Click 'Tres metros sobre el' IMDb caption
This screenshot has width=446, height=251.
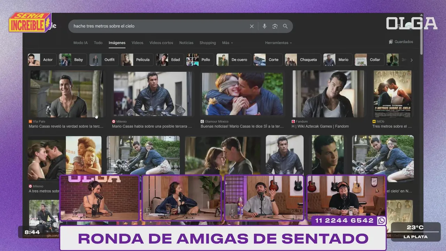tap(392, 127)
